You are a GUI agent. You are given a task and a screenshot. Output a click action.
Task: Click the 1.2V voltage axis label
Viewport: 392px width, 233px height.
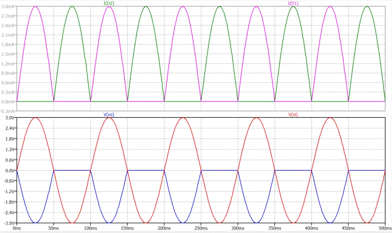coord(9,149)
